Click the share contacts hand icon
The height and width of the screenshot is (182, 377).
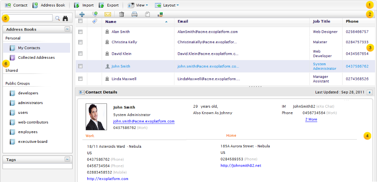pos(160,14)
